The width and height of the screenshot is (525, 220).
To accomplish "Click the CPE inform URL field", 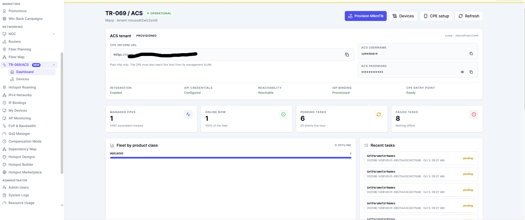I will click(232, 55).
